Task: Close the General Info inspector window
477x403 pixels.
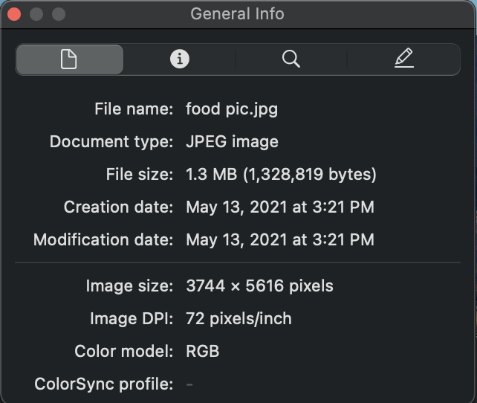Action: [15, 14]
